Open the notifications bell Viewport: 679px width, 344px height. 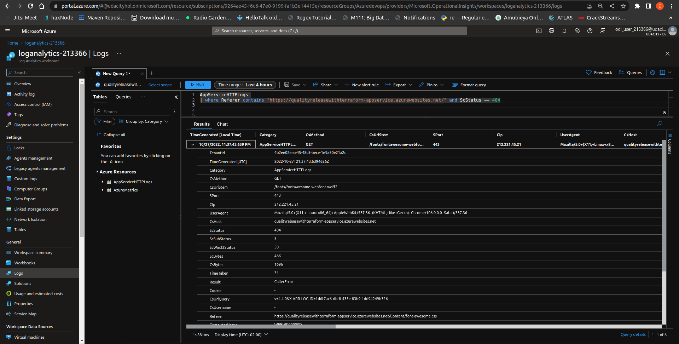coord(564,31)
